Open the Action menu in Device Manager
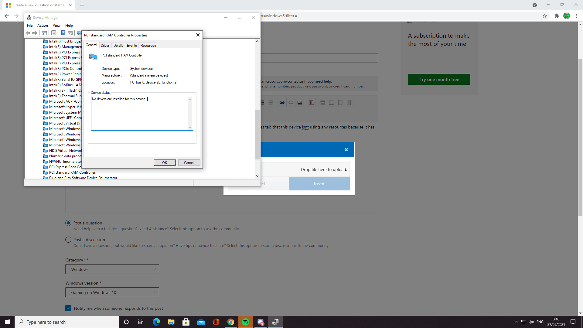Screen dimensions: 583x328 click(43, 26)
